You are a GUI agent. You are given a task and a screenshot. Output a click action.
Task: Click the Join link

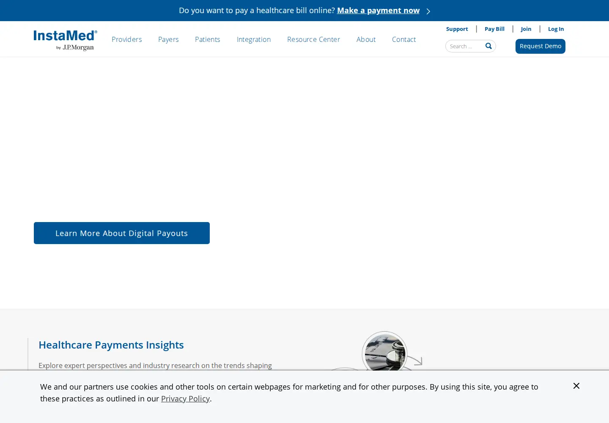pyautogui.click(x=526, y=29)
